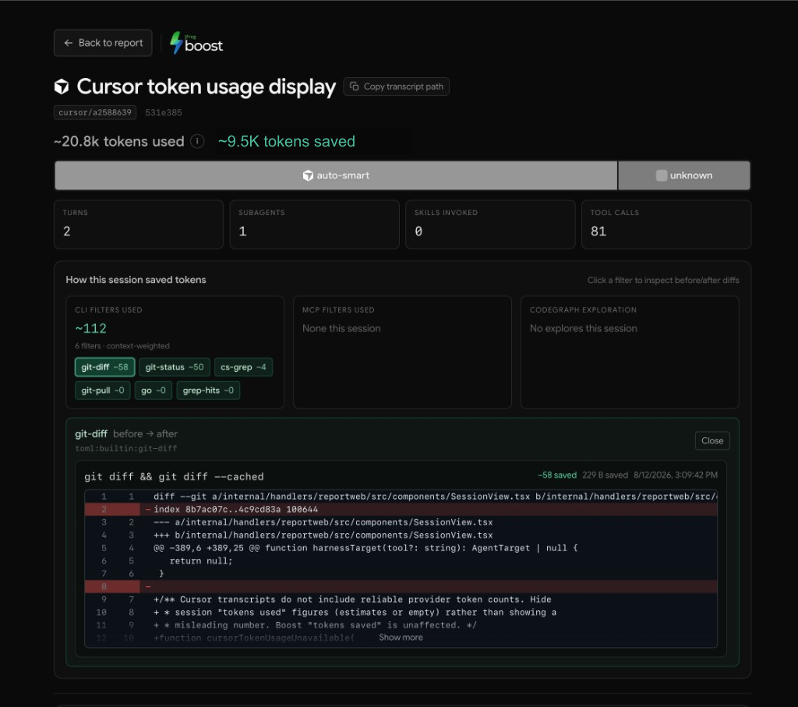Click the ~58 saved label
Image resolution: width=798 pixels, height=707 pixels.
(556, 475)
